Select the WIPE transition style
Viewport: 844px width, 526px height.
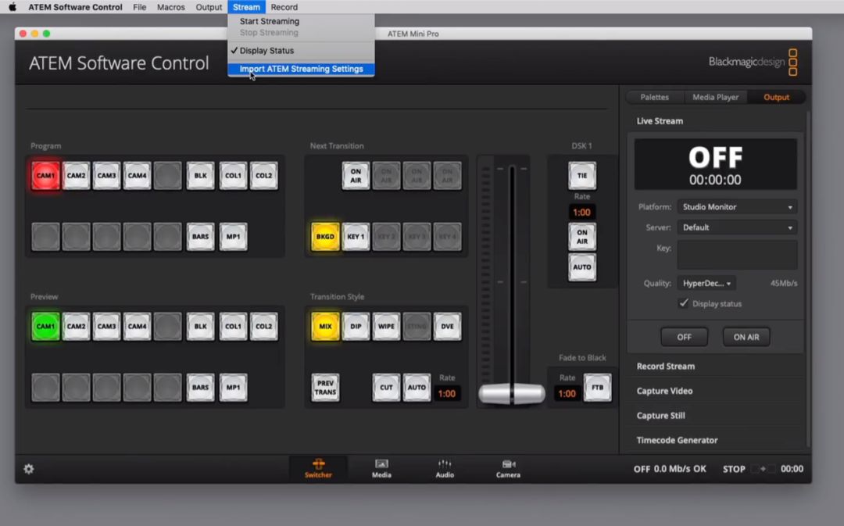pos(386,326)
